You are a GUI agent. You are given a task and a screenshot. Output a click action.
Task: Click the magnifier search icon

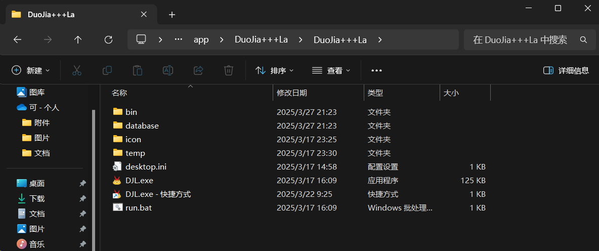(x=583, y=40)
